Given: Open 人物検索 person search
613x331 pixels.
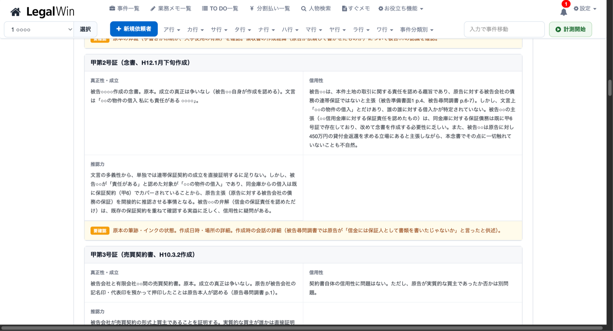Looking at the screenshot, I should 316,8.
